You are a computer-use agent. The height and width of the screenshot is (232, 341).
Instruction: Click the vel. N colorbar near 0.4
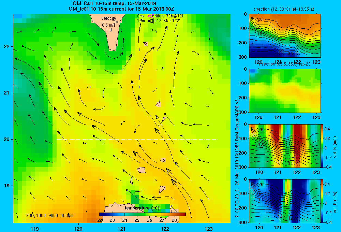click(322, 129)
